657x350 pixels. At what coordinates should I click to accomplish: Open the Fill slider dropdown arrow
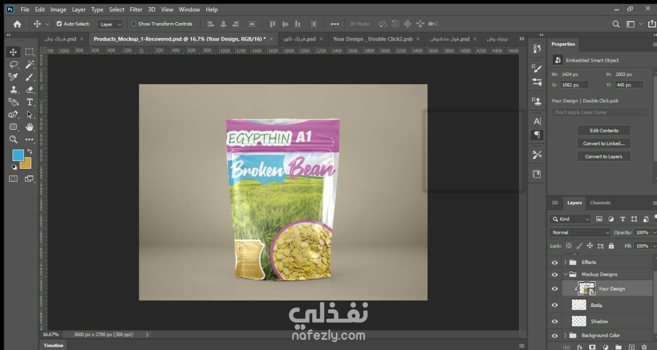click(654, 246)
